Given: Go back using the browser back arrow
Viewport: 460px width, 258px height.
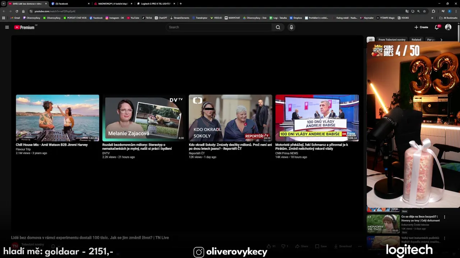Looking at the screenshot, I should point(4,11).
